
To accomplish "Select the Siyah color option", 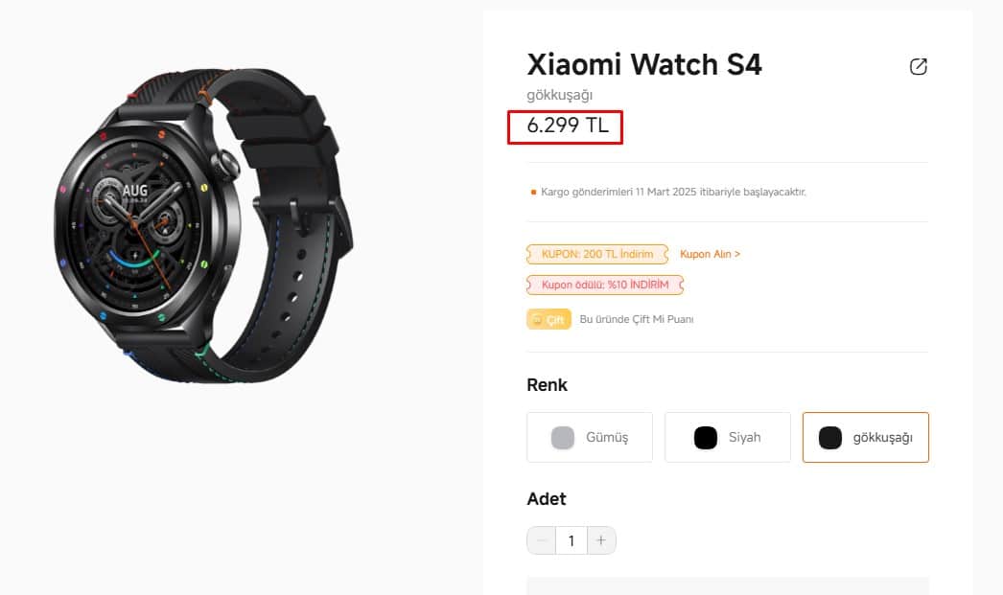I will point(727,437).
